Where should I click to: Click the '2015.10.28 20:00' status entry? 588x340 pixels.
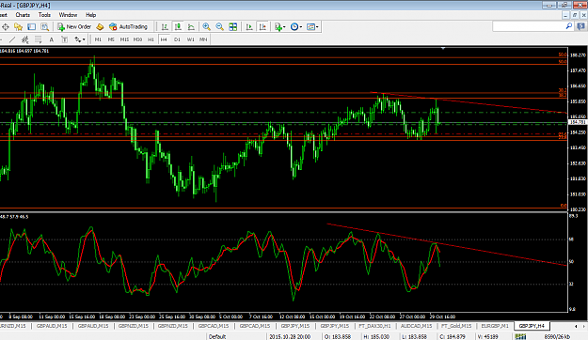point(290,336)
